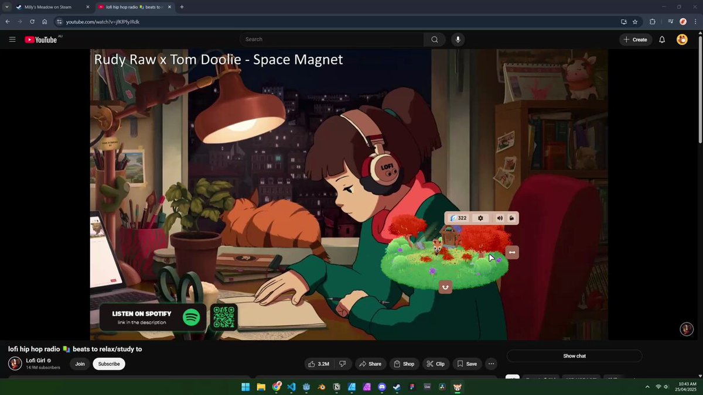The width and height of the screenshot is (703, 395).
Task: Create a Clip of the video
Action: point(435,364)
